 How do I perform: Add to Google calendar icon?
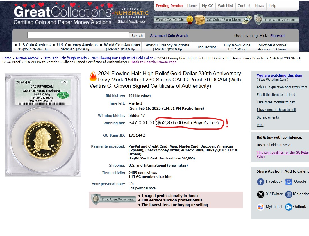click(x=288, y=182)
